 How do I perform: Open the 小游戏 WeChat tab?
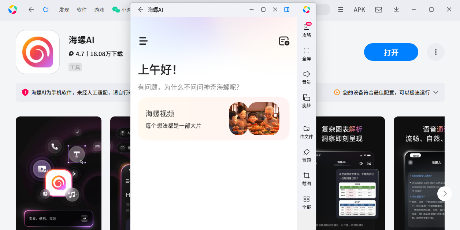121,10
